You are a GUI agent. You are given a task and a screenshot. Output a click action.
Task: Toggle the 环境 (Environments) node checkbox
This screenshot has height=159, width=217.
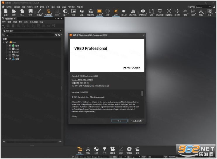coord(10,59)
